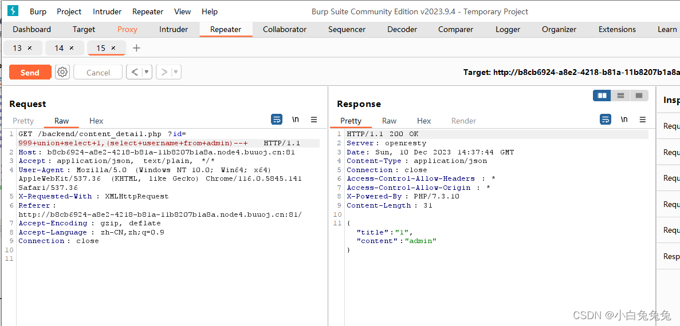
Task: Click the User-Agent header in request
Action: tap(145, 170)
